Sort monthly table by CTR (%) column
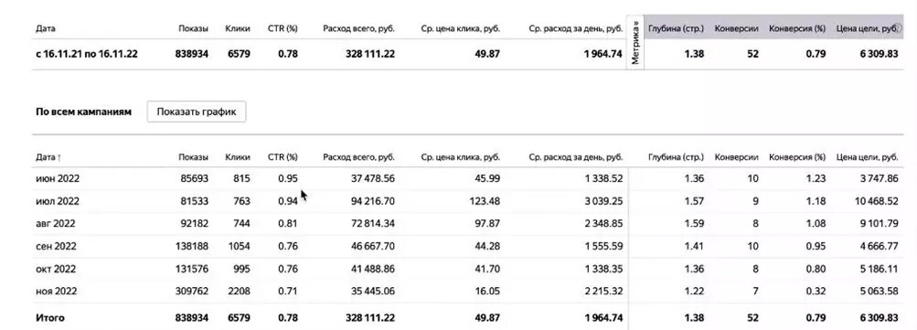Viewport: 917px width, 330px height. (x=283, y=157)
